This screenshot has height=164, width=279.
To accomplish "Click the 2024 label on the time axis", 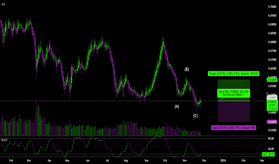I will tap(223, 160).
